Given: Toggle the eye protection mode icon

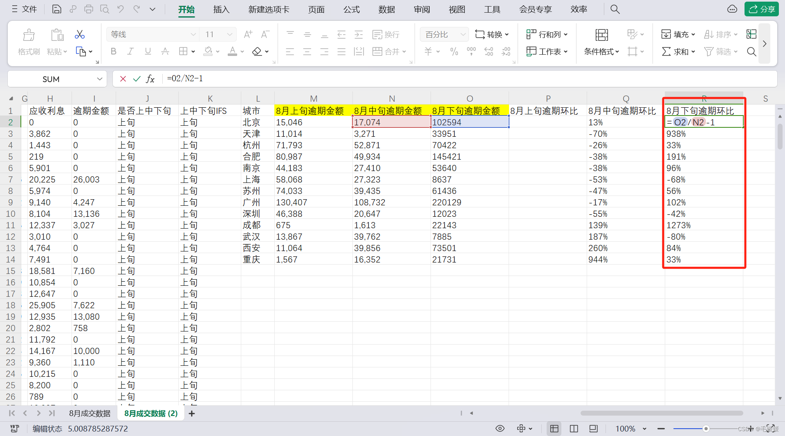Looking at the screenshot, I should click(x=500, y=428).
